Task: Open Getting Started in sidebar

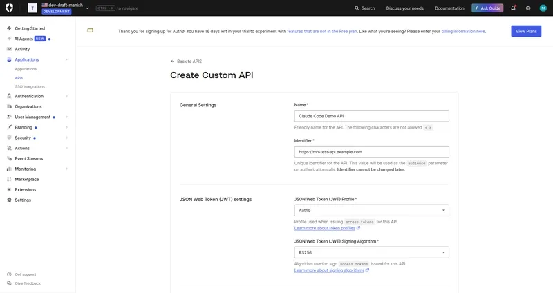Action: (x=30, y=28)
